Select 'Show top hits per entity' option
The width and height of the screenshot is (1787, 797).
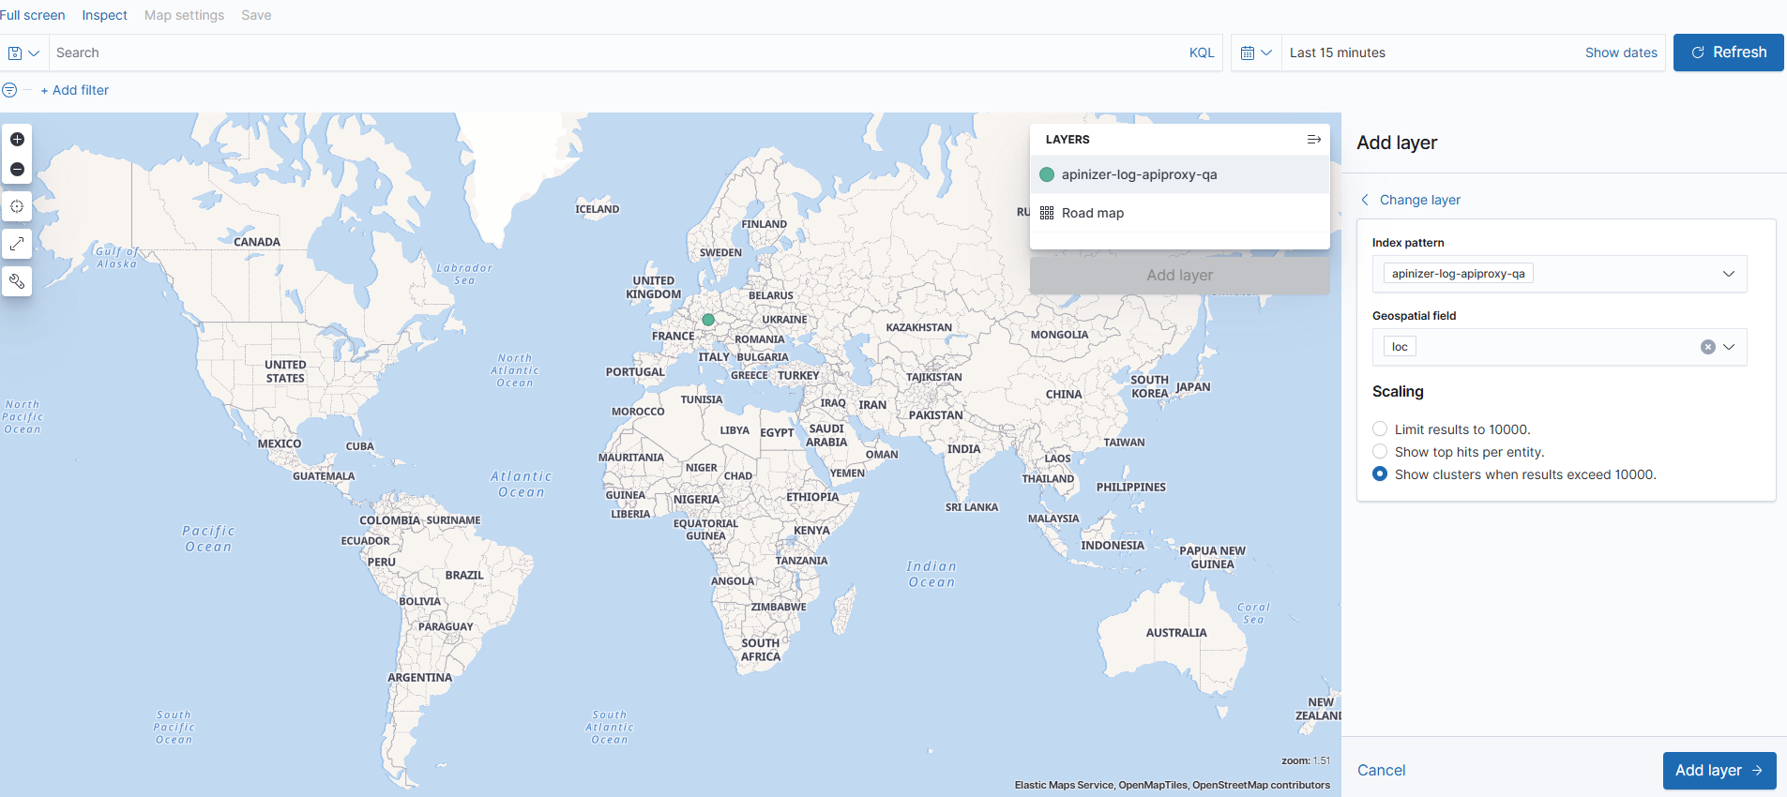point(1380,452)
